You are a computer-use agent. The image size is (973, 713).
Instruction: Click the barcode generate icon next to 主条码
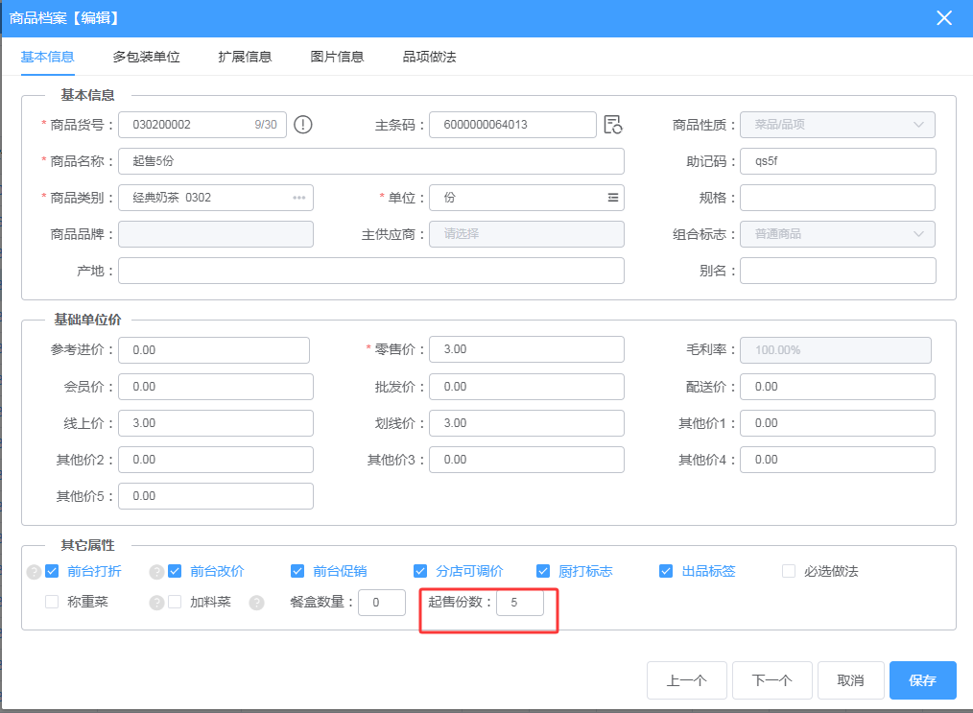[x=613, y=125]
